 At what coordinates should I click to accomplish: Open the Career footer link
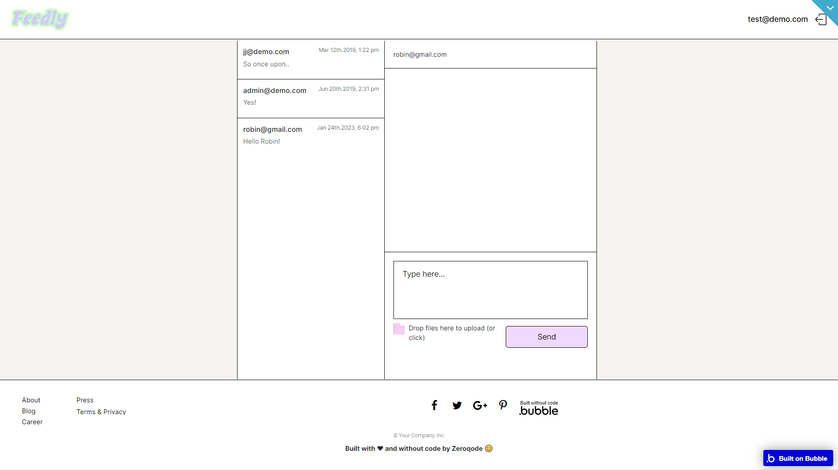pyautogui.click(x=32, y=422)
